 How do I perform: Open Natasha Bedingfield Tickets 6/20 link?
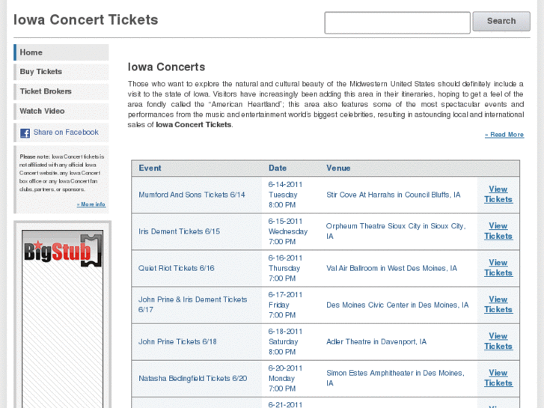coord(192,378)
